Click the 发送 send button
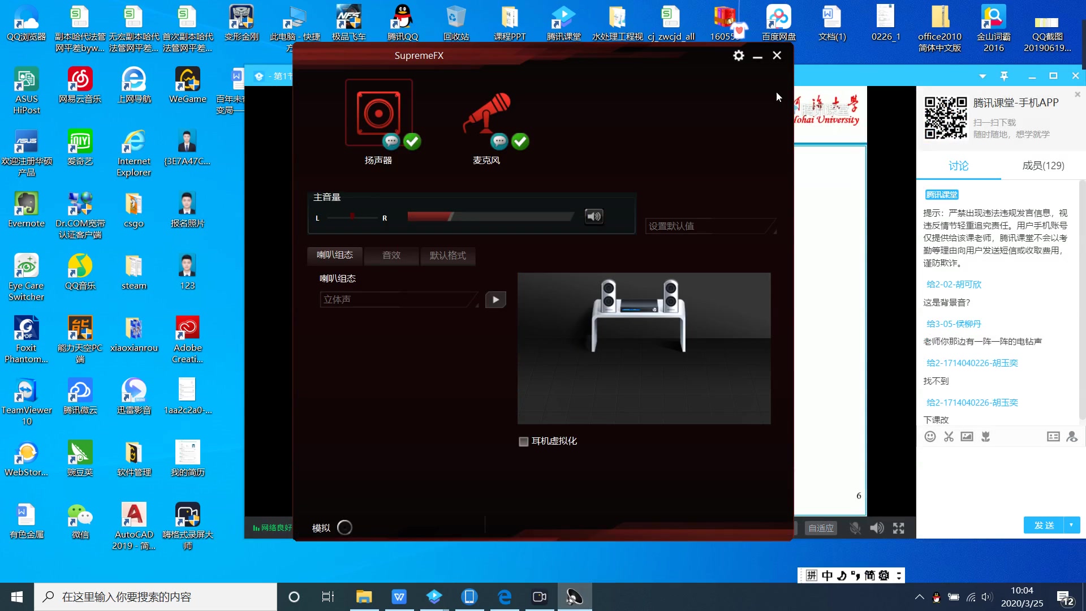The height and width of the screenshot is (611, 1086). pos(1044,525)
